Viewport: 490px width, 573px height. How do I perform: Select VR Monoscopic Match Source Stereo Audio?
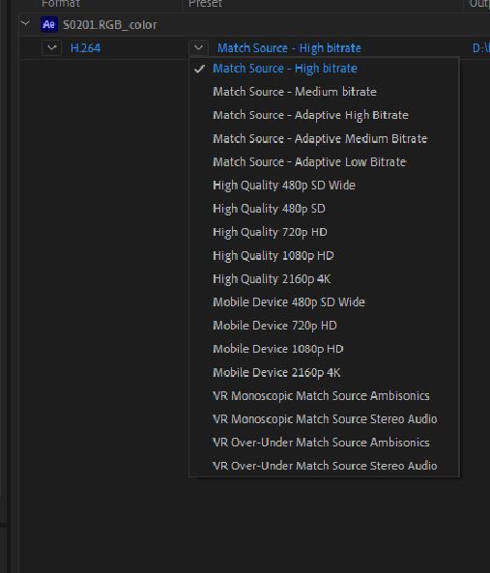point(324,419)
